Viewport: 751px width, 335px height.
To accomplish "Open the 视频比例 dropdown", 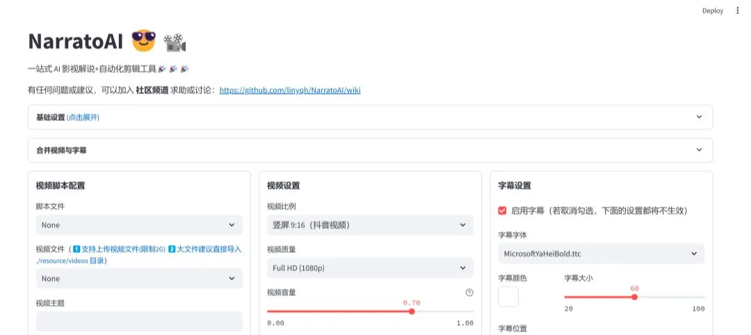I will tap(370, 225).
